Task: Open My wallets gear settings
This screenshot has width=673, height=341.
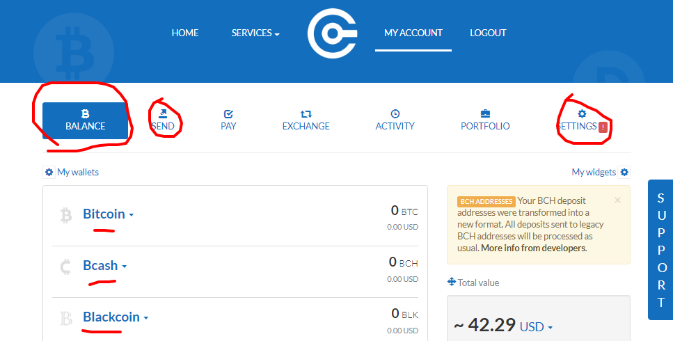Action: tap(49, 172)
